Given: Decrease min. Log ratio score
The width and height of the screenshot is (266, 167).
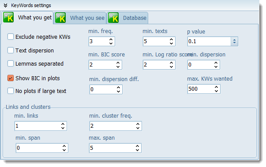Looking at the screenshot, I should (x=171, y=67).
